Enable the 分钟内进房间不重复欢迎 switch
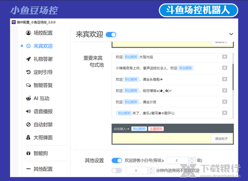This screenshot has height=181, width=248. click(117, 170)
